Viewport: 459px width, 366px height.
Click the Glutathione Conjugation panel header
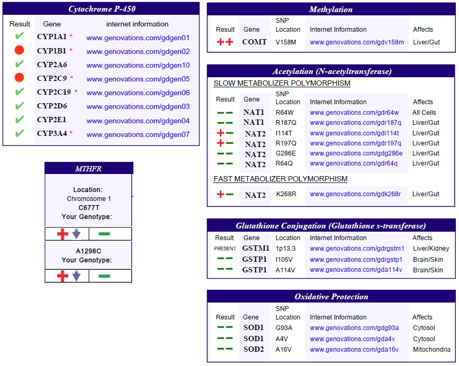tap(331, 226)
